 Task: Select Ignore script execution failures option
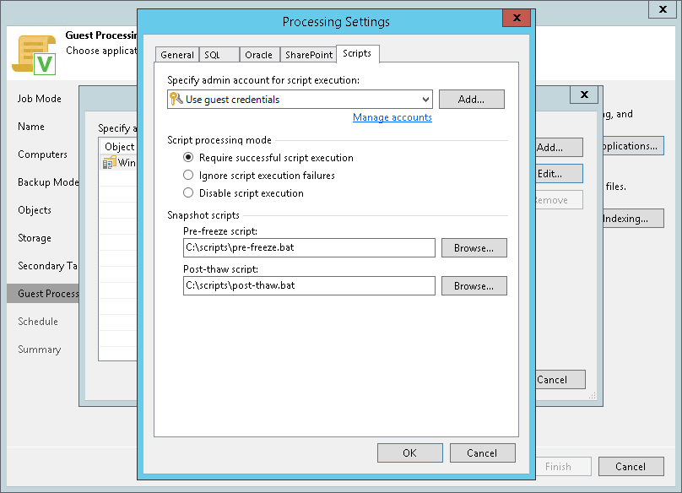pos(189,176)
